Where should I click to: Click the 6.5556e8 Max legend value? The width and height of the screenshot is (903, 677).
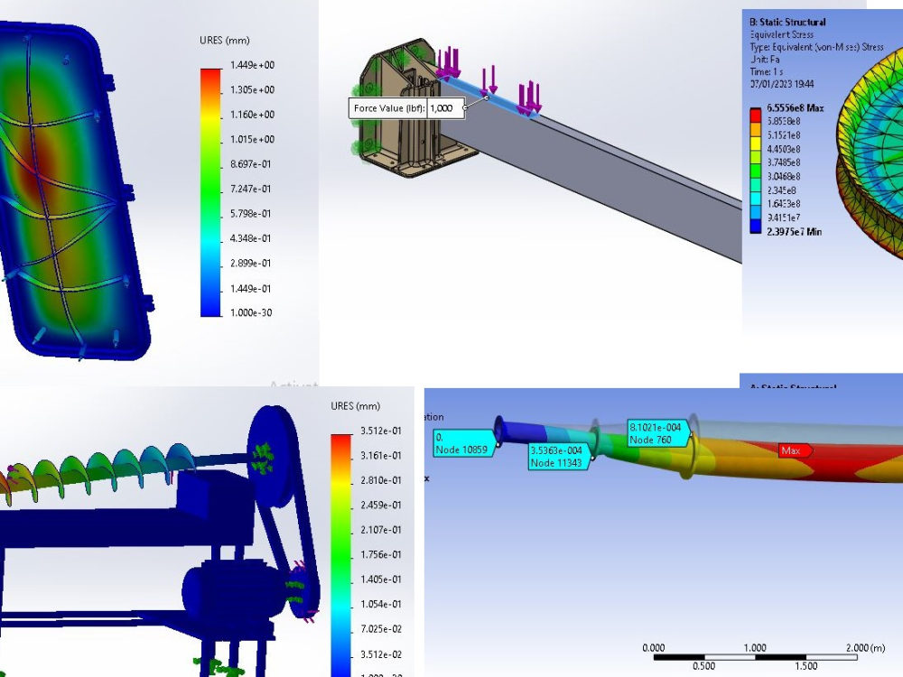pos(796,108)
